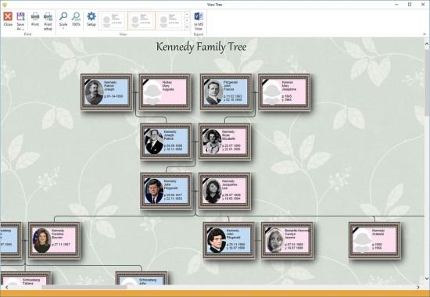Screen dimensions: 430x297
Task: Open Setup gear icon
Action: (91, 16)
